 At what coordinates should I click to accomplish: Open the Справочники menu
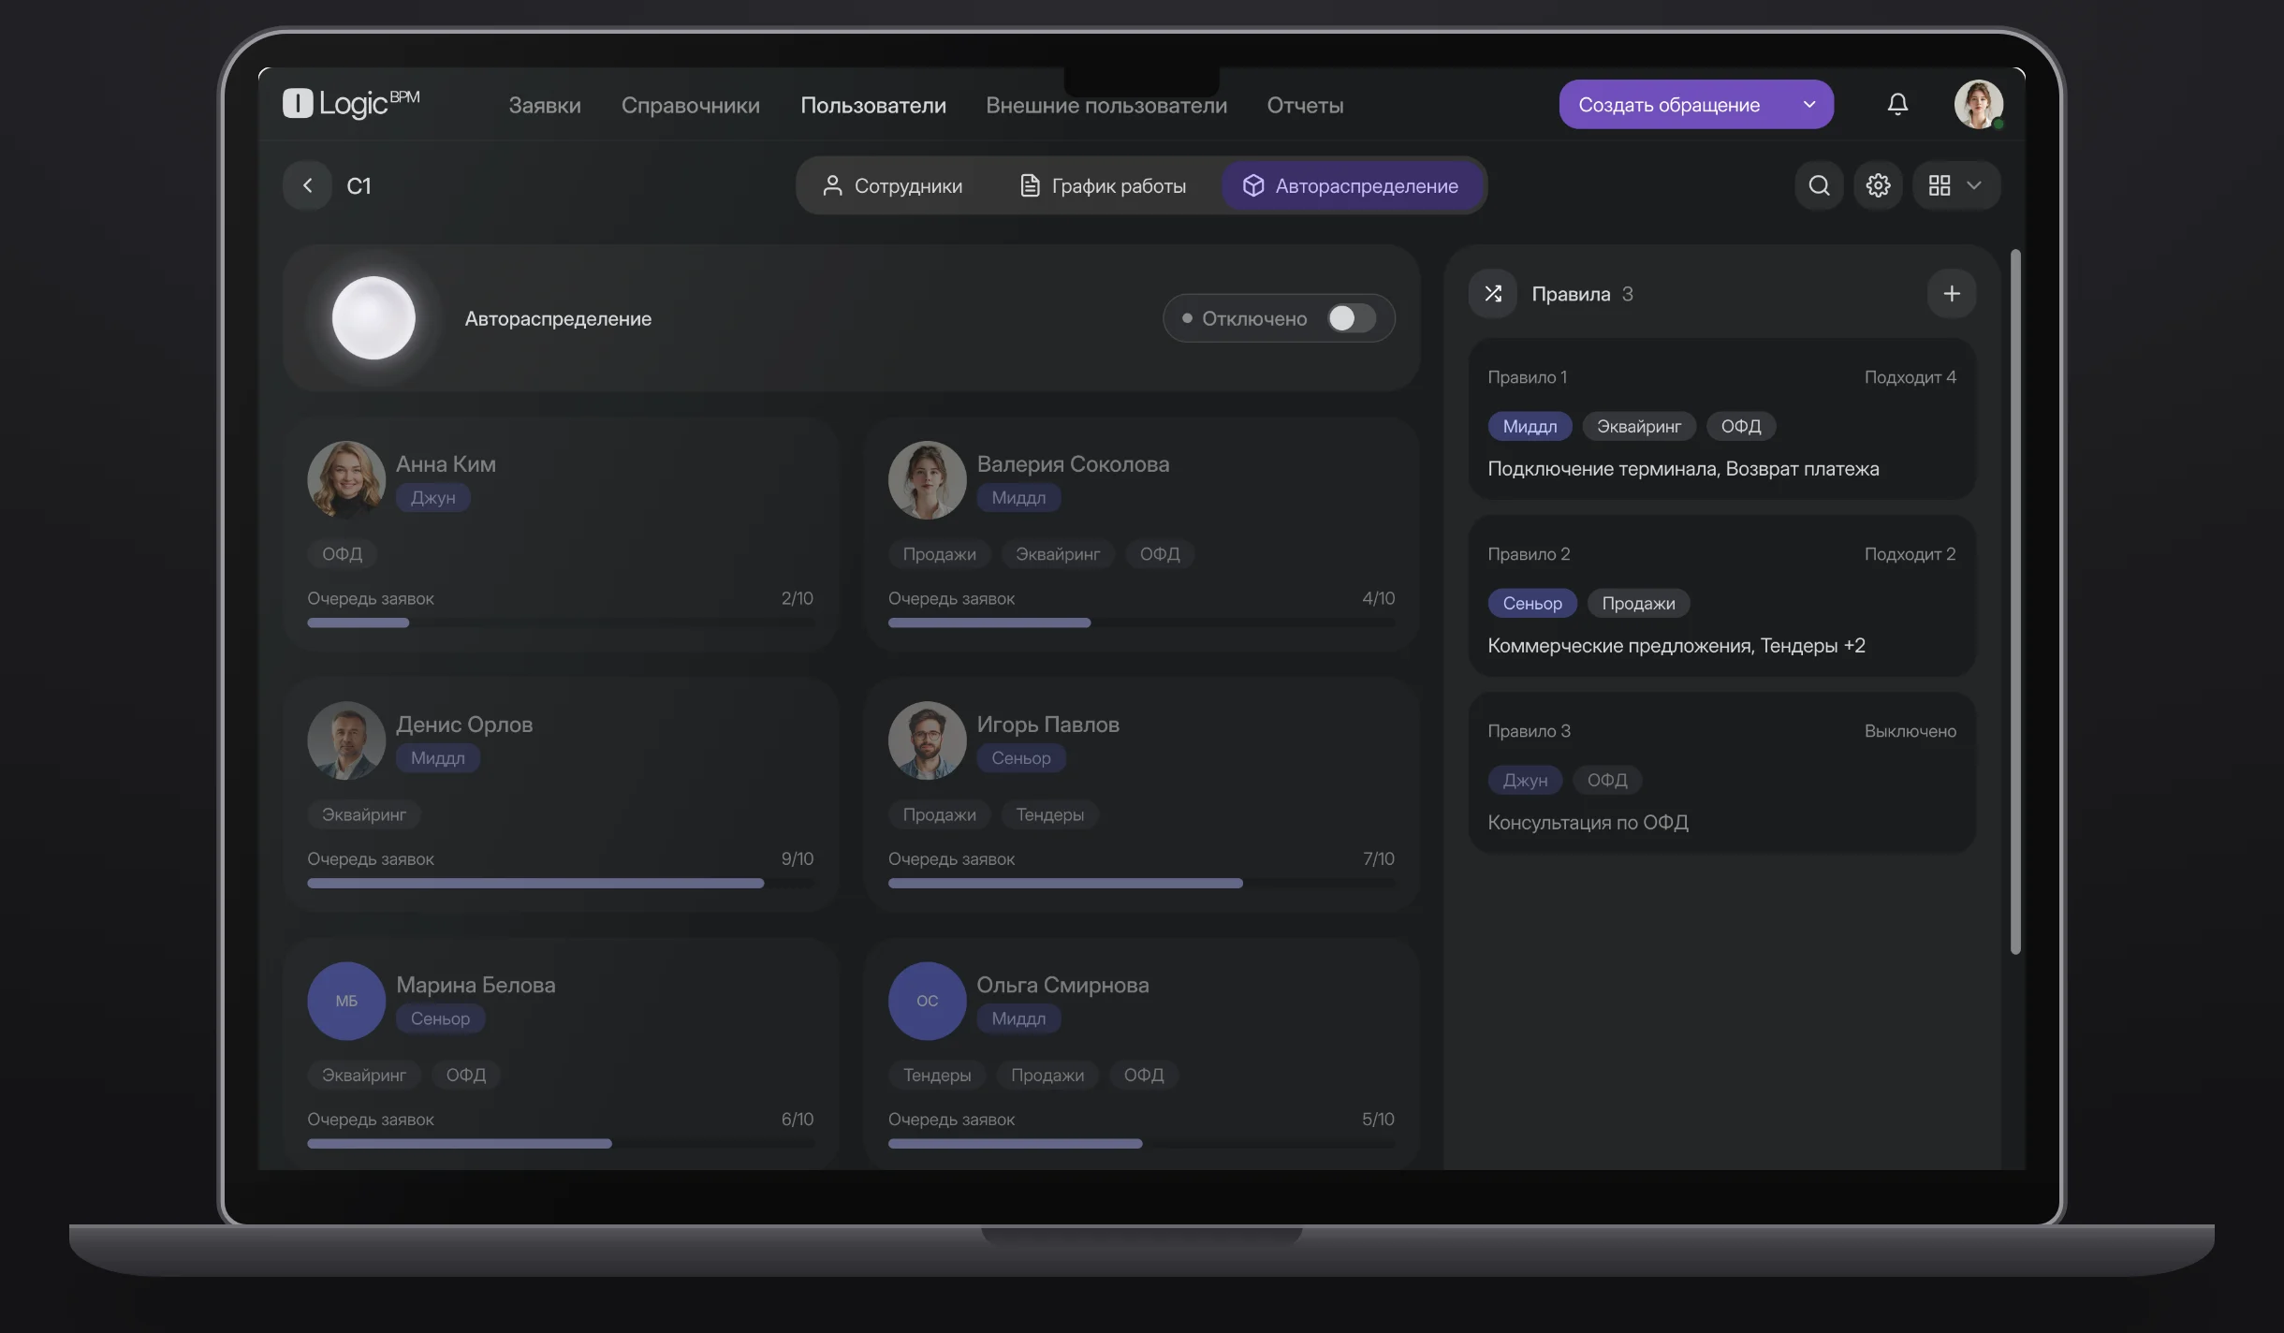tap(691, 106)
